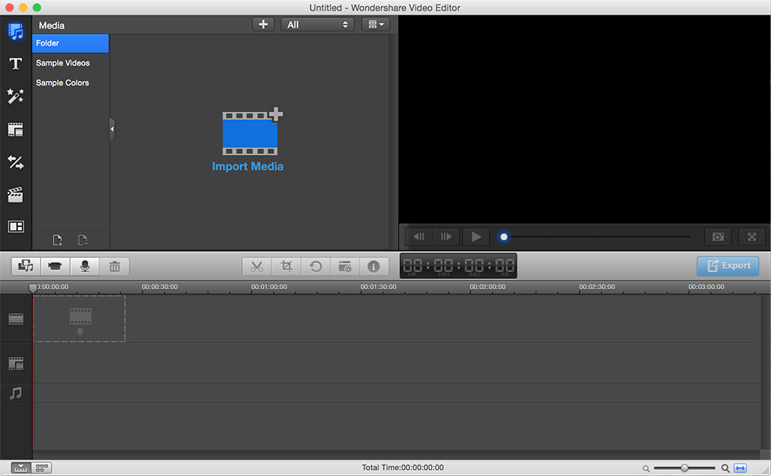Click the timeline playhead marker
The width and height of the screenshot is (771, 476).
point(32,288)
